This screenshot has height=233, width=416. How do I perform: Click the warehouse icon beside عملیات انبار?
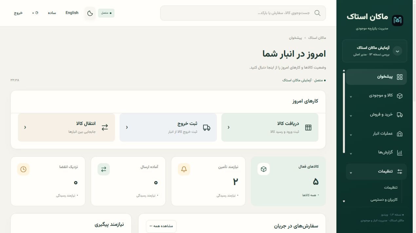pos(400,134)
